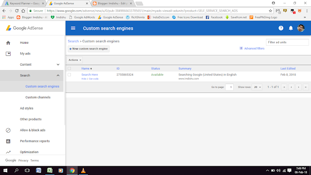Sort the table by the Name column

point(86,69)
